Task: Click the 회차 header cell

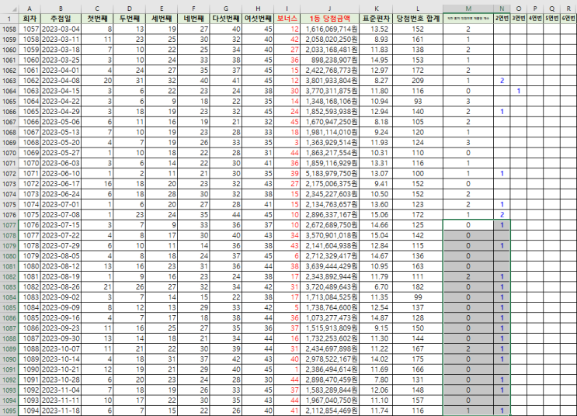Action: 30,19
